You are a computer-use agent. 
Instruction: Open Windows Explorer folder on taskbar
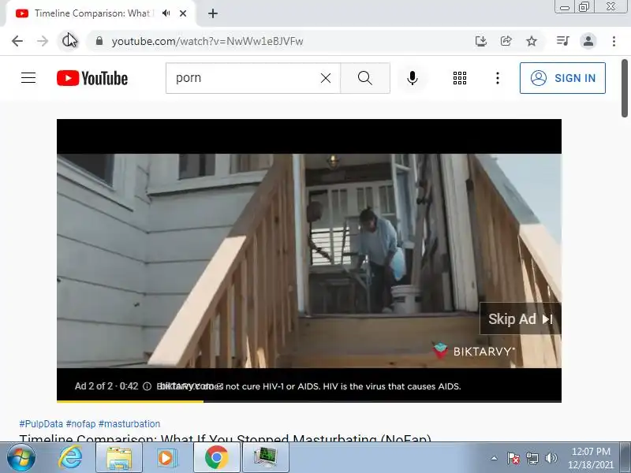tap(119, 458)
